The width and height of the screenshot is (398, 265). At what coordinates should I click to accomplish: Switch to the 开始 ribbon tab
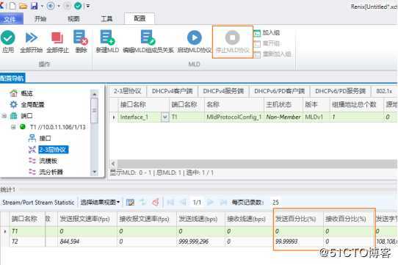coord(40,19)
